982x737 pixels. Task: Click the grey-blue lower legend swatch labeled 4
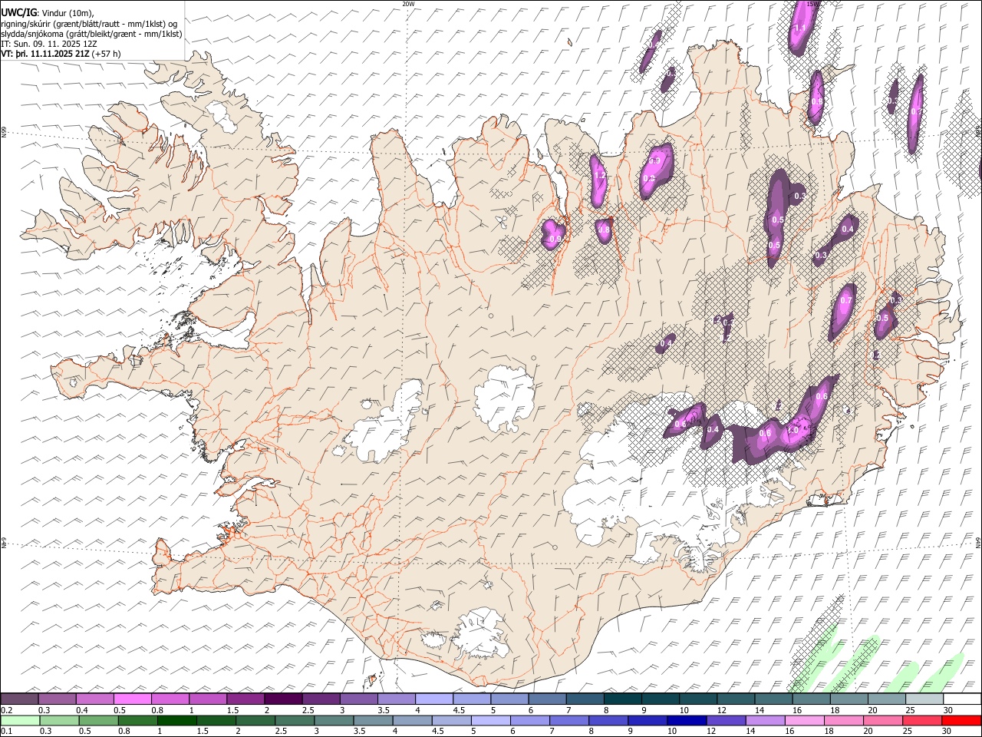[x=413, y=721]
